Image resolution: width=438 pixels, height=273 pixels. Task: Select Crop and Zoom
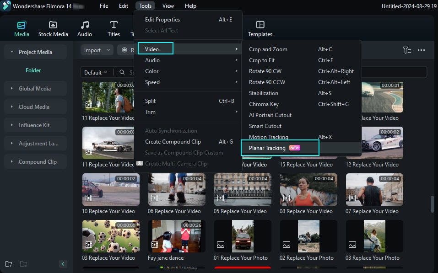pos(302,49)
